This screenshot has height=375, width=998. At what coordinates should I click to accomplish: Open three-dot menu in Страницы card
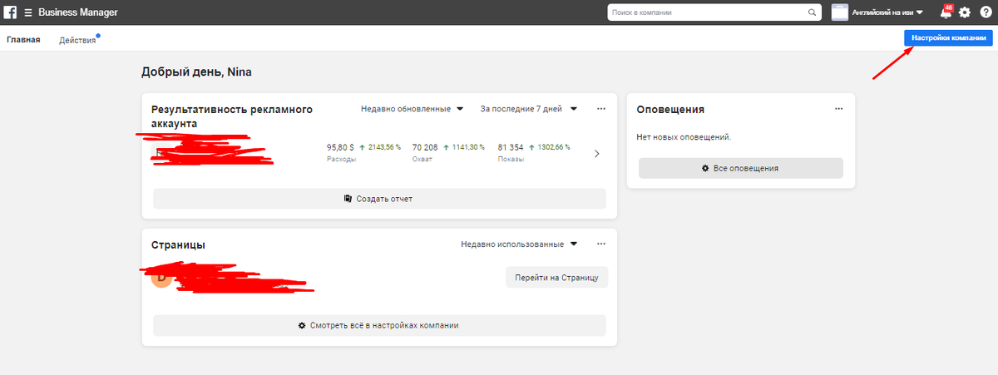click(601, 244)
